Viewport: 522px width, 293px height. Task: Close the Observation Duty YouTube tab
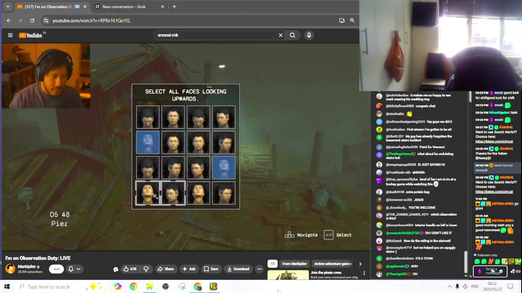click(x=85, y=7)
